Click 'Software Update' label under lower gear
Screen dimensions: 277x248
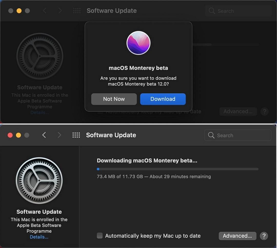click(x=39, y=212)
